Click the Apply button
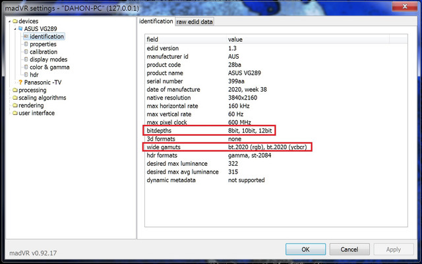422x264 pixels. (x=394, y=249)
